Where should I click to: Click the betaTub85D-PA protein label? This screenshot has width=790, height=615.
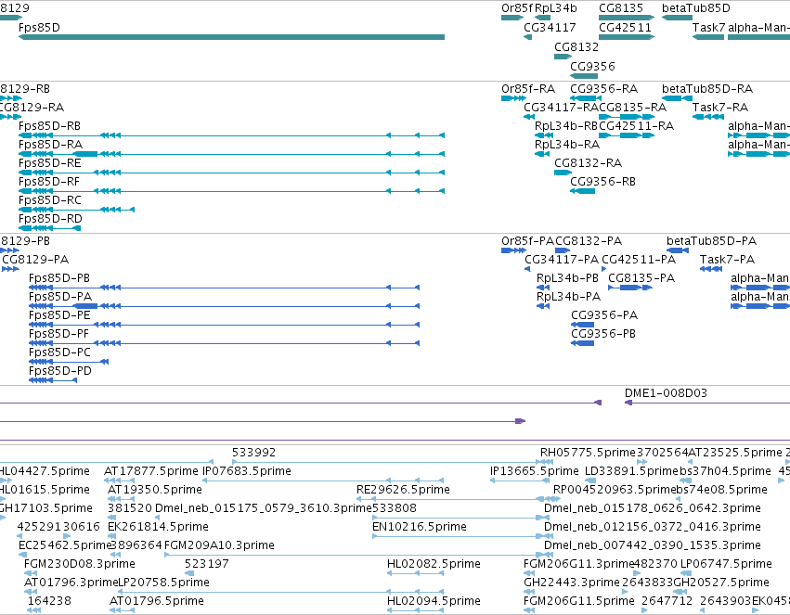(x=711, y=241)
